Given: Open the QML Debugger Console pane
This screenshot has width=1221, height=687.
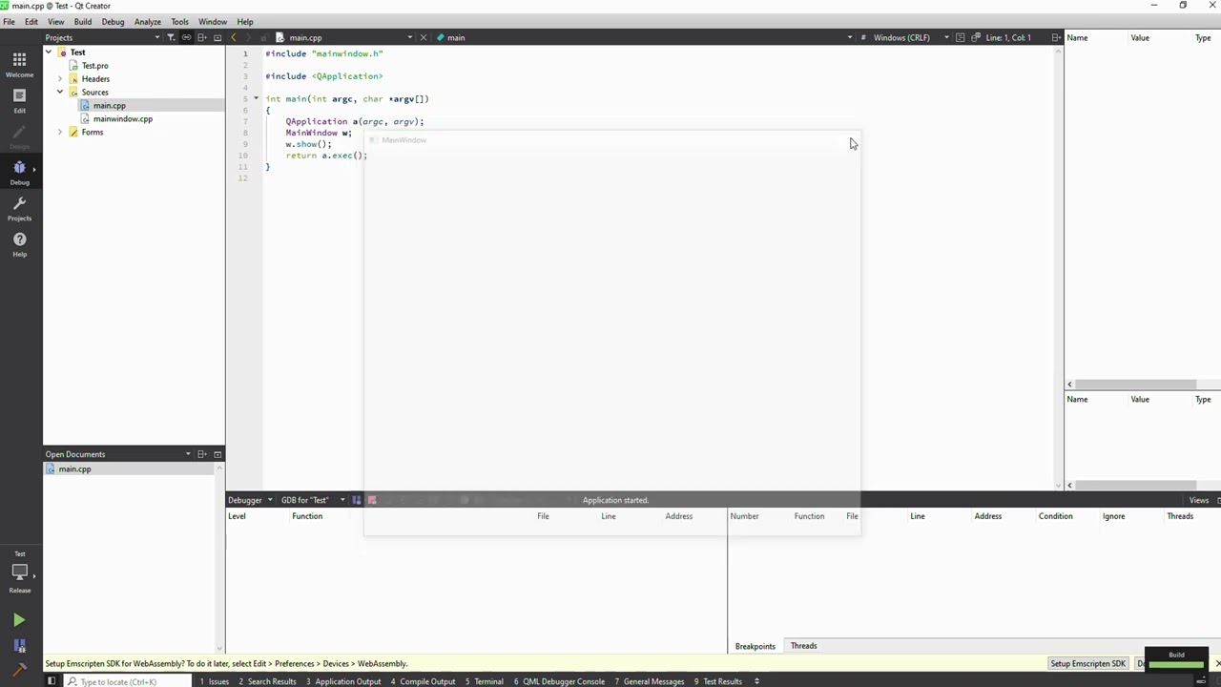Looking at the screenshot, I should tap(560, 681).
